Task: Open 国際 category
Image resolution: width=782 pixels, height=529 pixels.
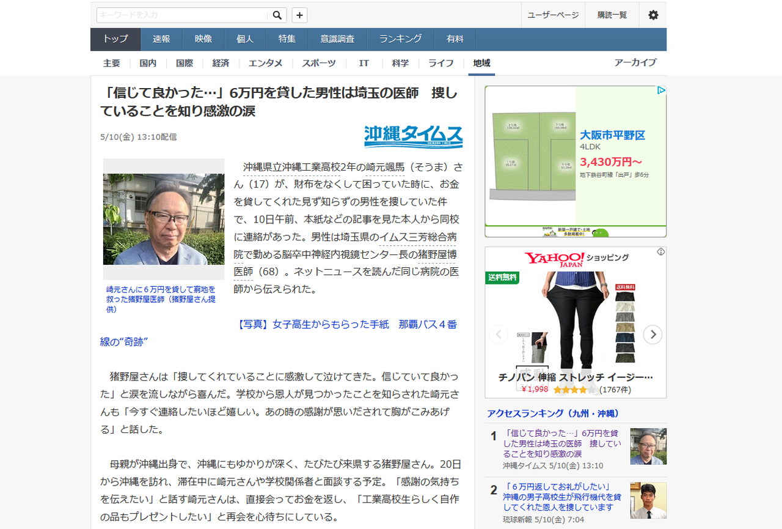Action: (185, 63)
